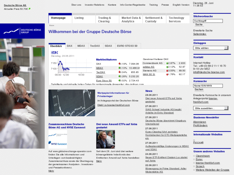This screenshot has width=234, height=175.
Task: Click the green arrow in the MDAX indicator row
Action: click(119, 68)
